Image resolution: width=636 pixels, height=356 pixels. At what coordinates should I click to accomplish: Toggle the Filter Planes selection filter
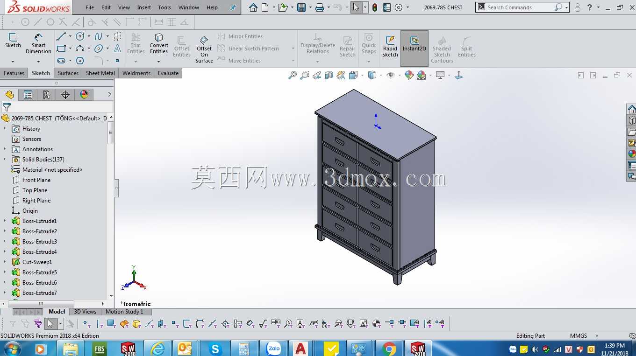point(162,323)
